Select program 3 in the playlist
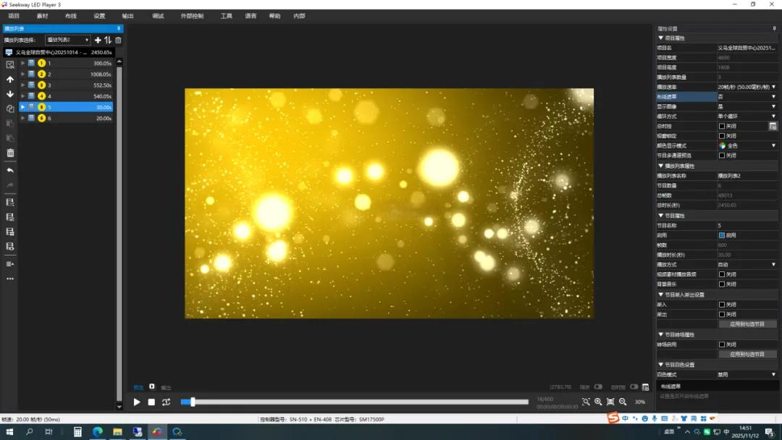 (66, 85)
